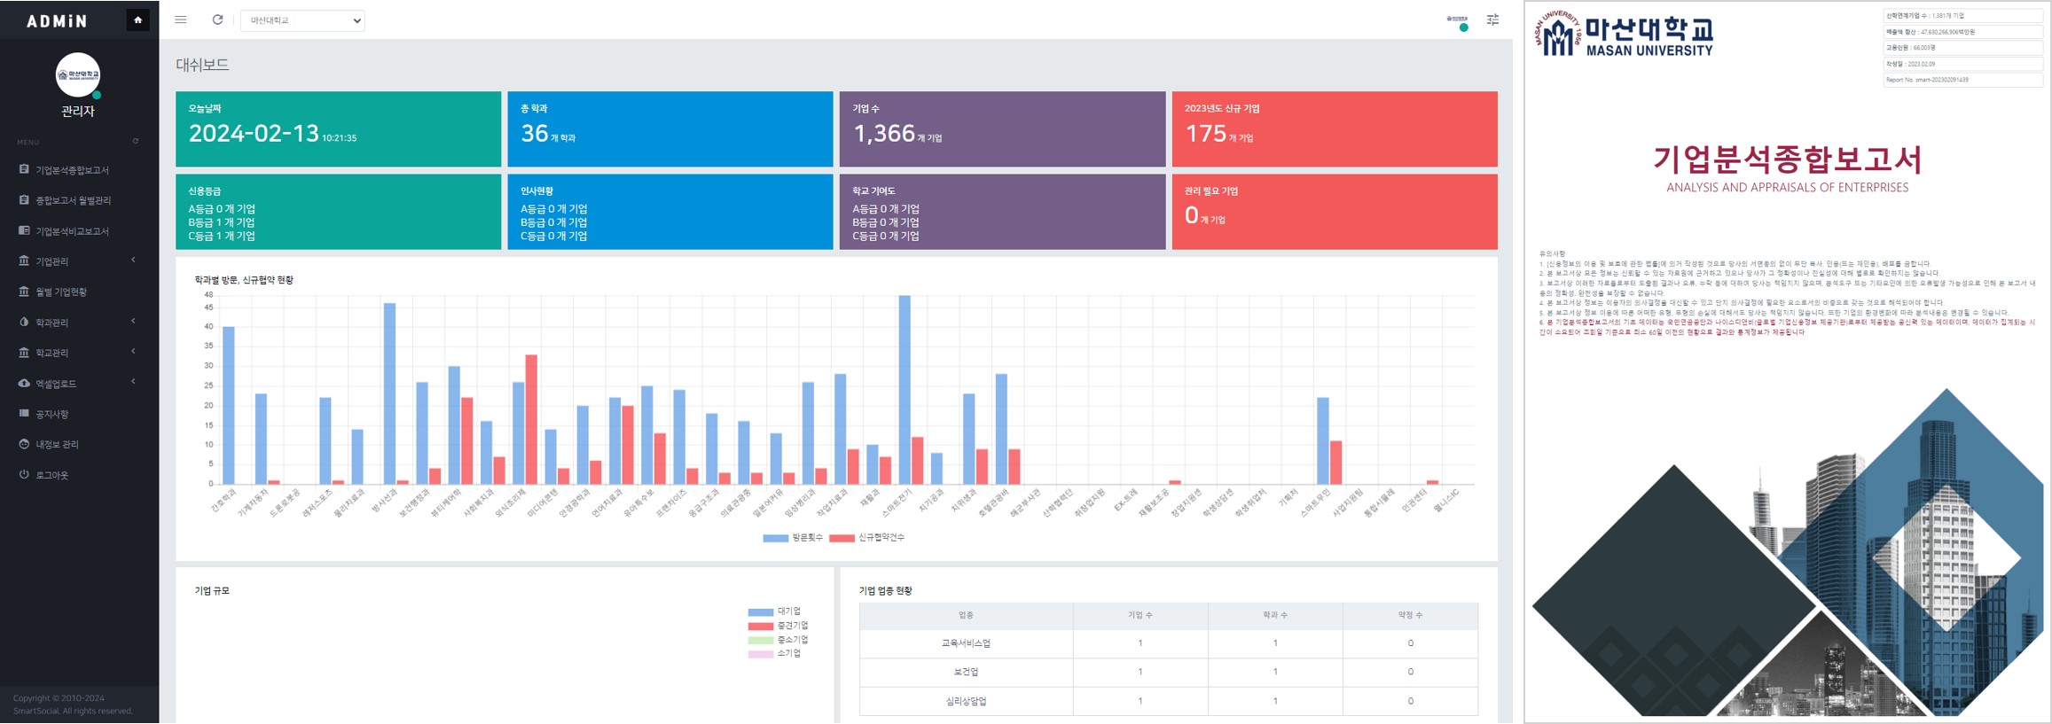Screen dimensions: 2052x724
Task: Click the 관리 필요 기업 card
Action: (1335, 212)
